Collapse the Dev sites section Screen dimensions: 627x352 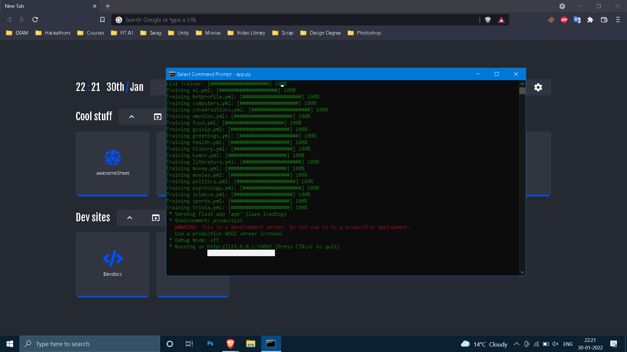(130, 218)
